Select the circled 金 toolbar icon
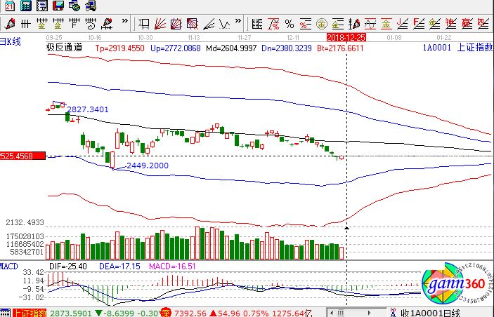 (x=322, y=24)
